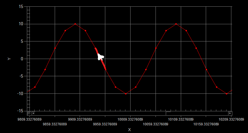Click the Y-axis value 15

click(x=21, y=6)
